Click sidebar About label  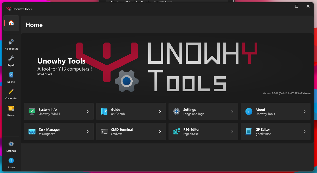tap(11, 168)
